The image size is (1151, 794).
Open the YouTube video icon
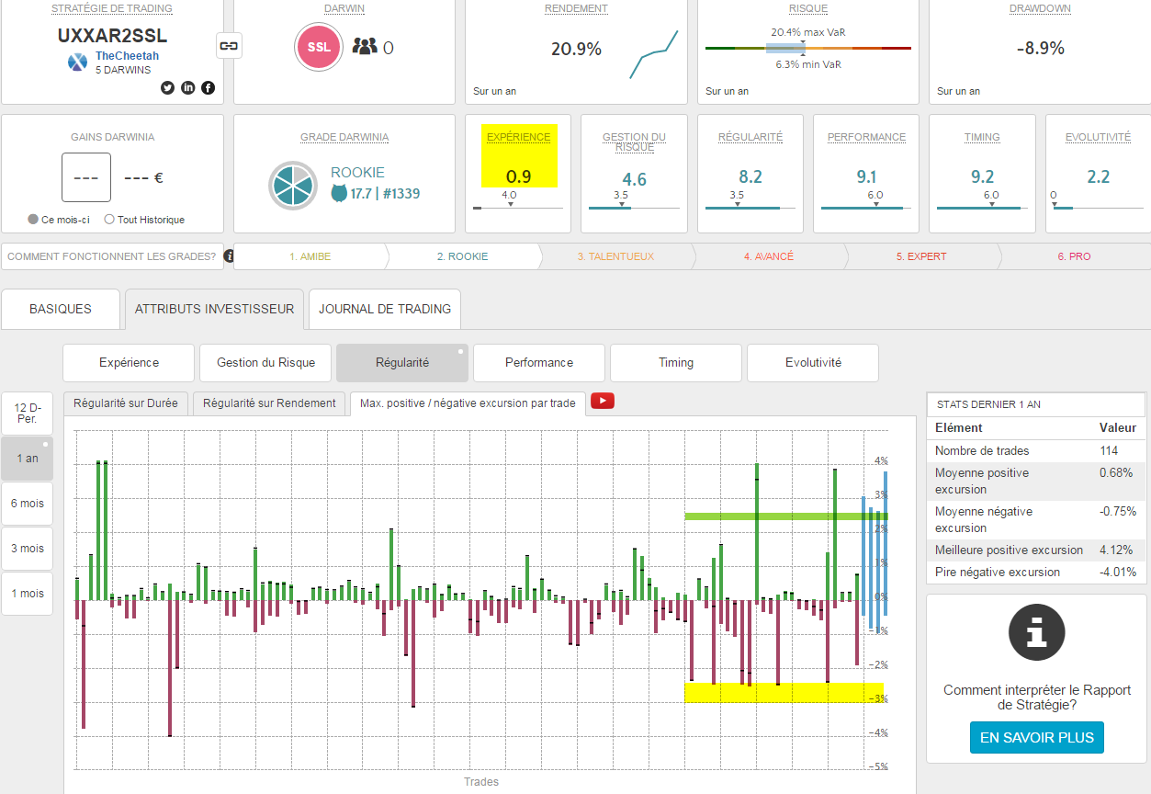coord(603,401)
